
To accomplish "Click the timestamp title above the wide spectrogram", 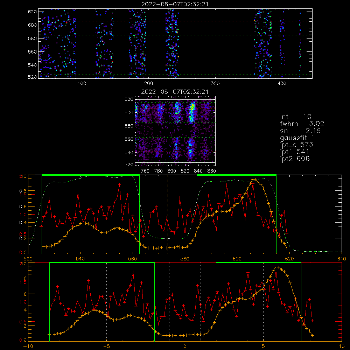I will point(175,4).
